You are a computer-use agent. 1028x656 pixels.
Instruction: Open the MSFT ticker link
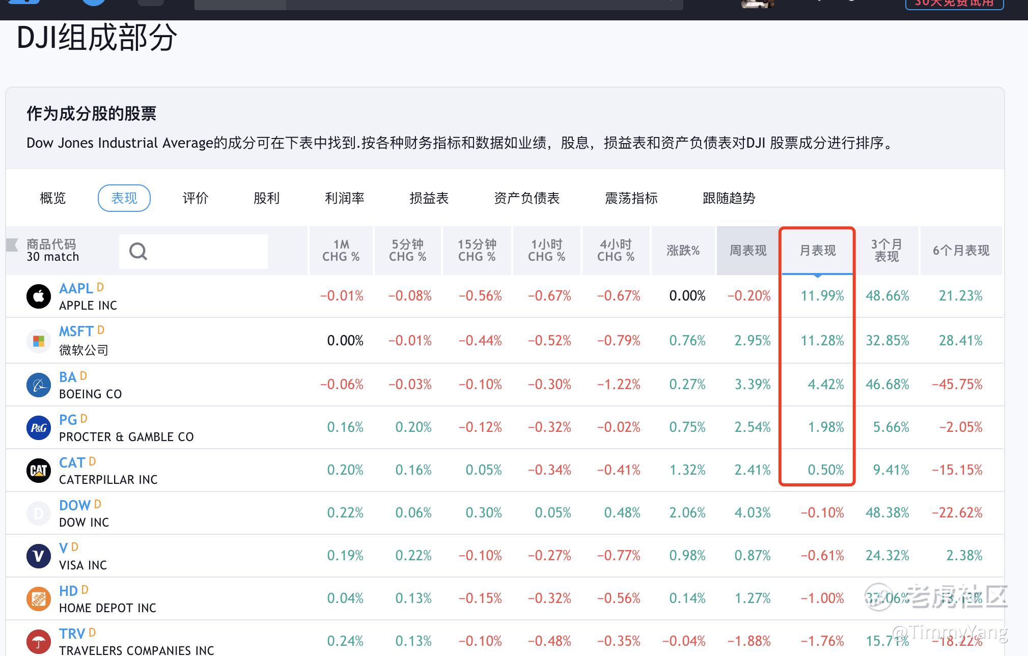(76, 332)
